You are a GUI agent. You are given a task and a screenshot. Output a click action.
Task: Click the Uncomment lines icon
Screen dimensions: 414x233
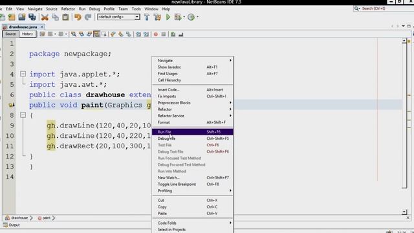pos(181,34)
